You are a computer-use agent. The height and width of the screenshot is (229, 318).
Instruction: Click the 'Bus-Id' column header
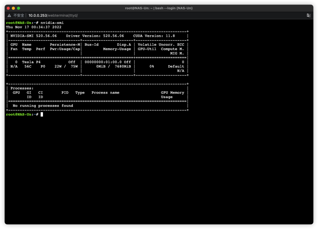[92, 44]
